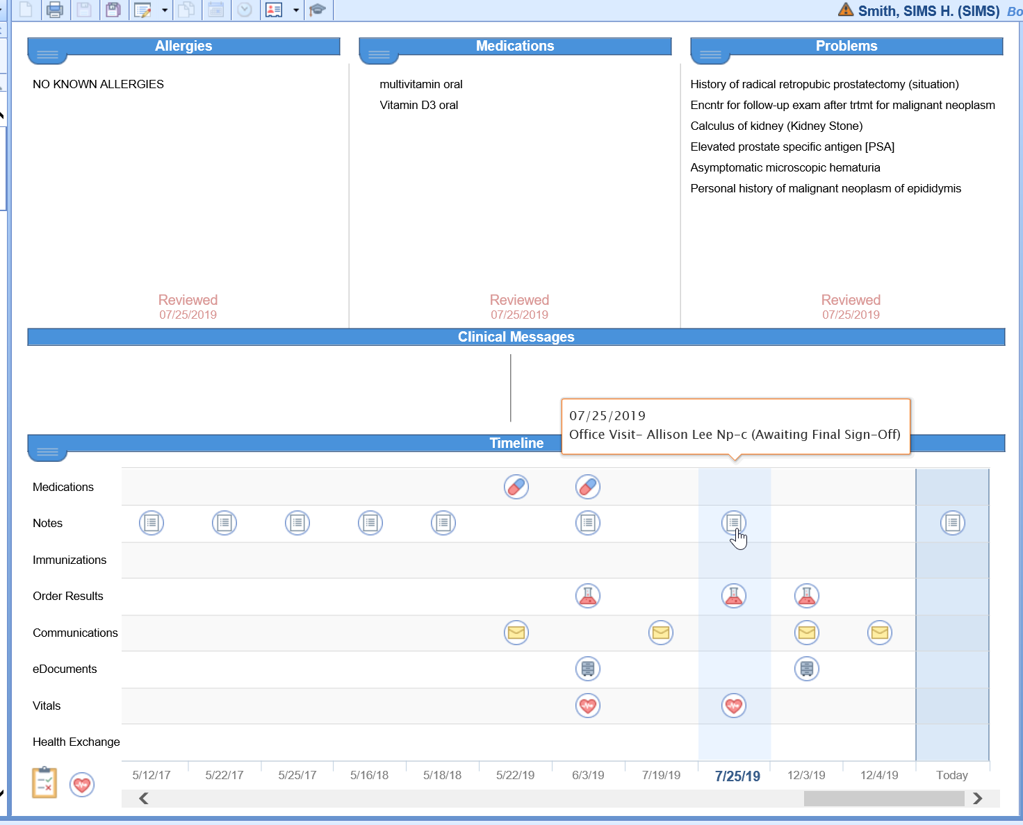
Task: Click the Medications panel header
Action: [x=515, y=46]
